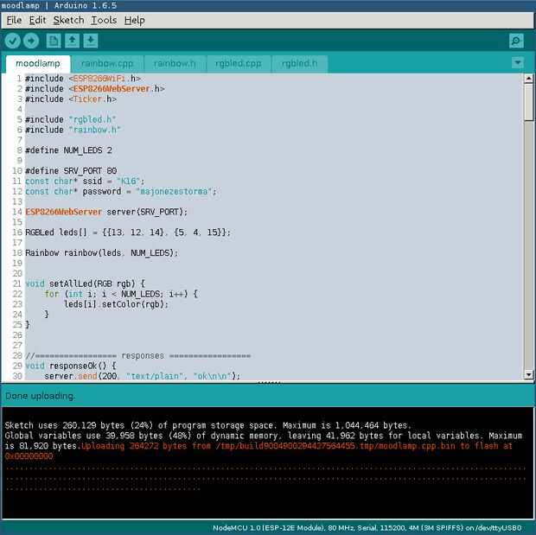Click the 'void responseOk()' line
Viewport: 536px width, 535px height.
click(71, 366)
